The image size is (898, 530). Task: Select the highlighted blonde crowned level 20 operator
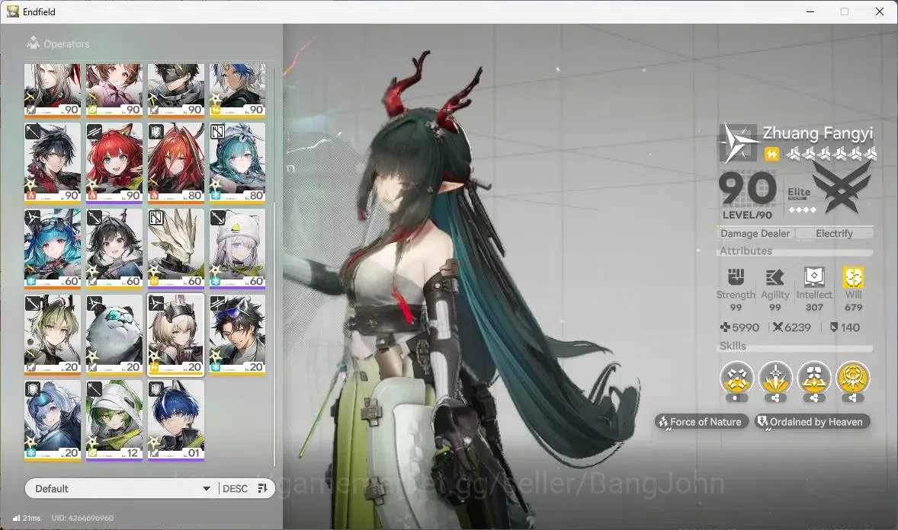click(176, 334)
